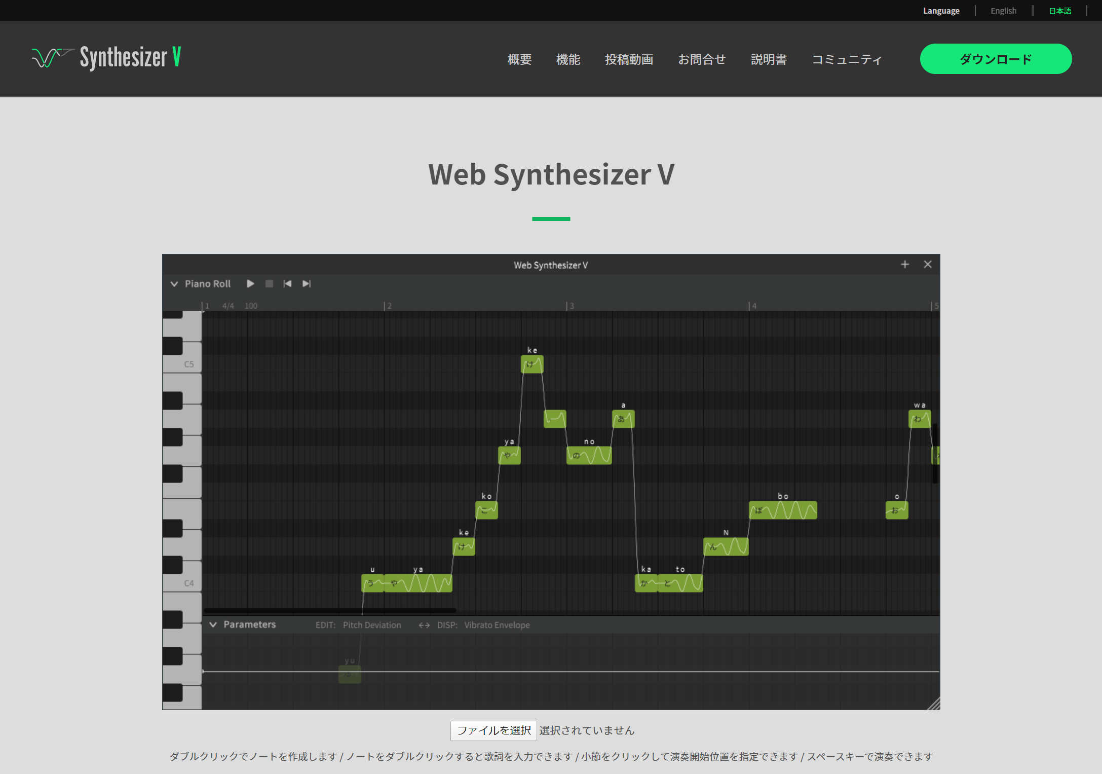Collapse the Piano Roll panel chevron
This screenshot has height=774, width=1102.
pyautogui.click(x=174, y=284)
